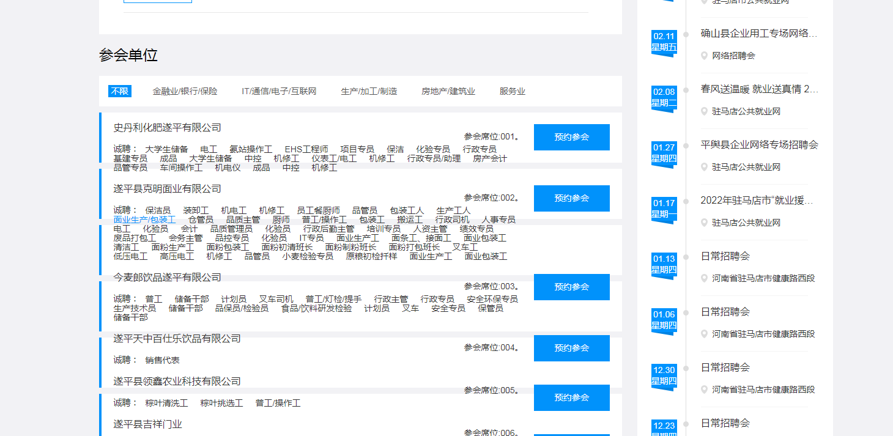View the 仪表工/电工 position
This screenshot has width=893, height=436.
tap(334, 158)
